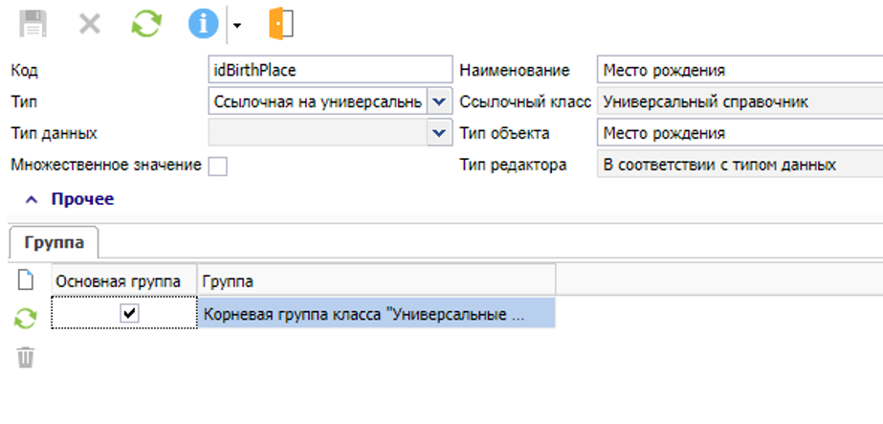Select the Корневая группа класса row cell
This screenshot has height=424, width=883.
tap(376, 313)
